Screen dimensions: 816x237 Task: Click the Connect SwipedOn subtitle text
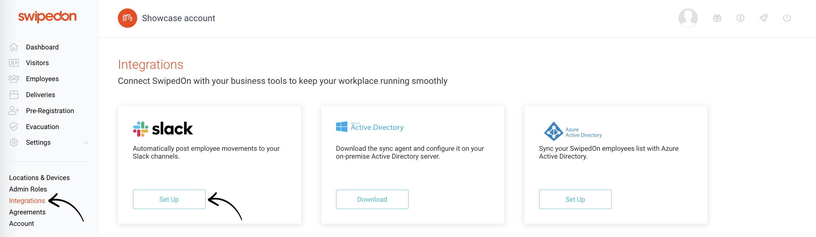(283, 81)
